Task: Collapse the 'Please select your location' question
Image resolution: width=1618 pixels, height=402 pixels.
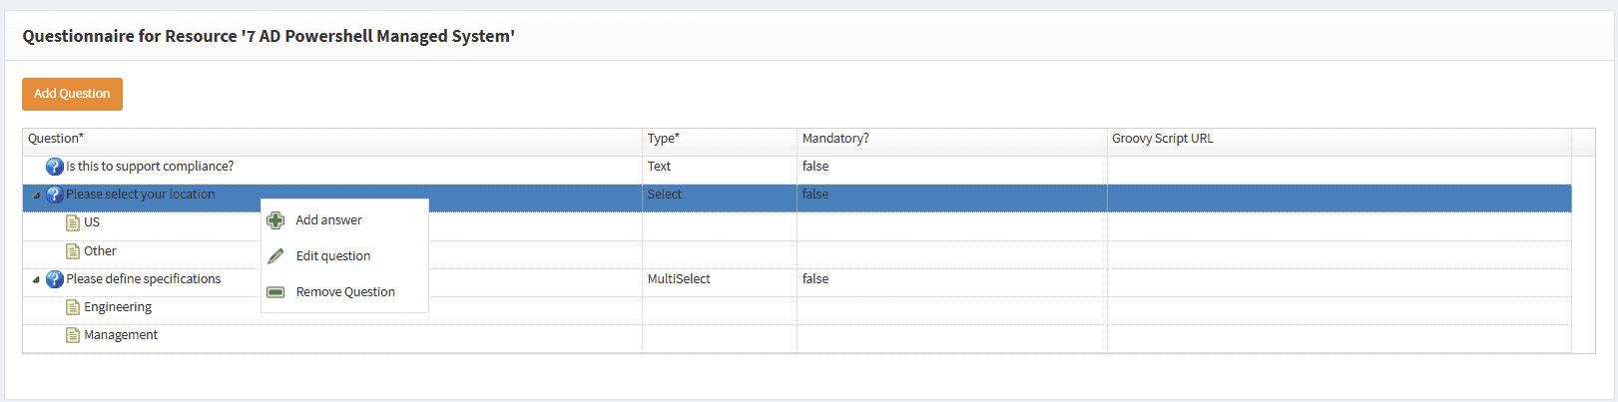Action: (36, 196)
